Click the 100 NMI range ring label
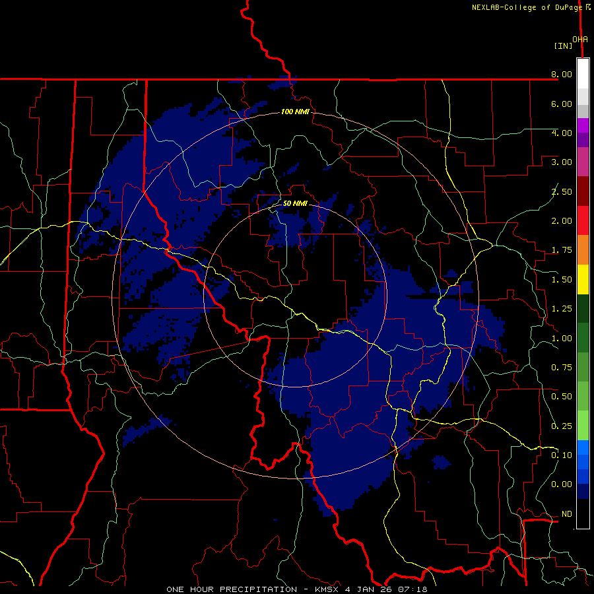 (295, 112)
